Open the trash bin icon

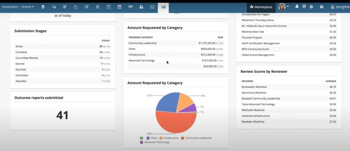point(97,7)
